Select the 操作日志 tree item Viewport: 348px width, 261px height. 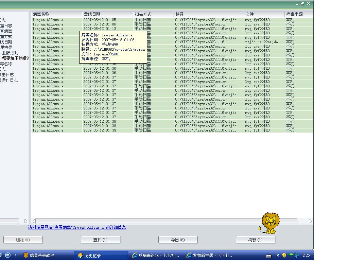[9, 80]
